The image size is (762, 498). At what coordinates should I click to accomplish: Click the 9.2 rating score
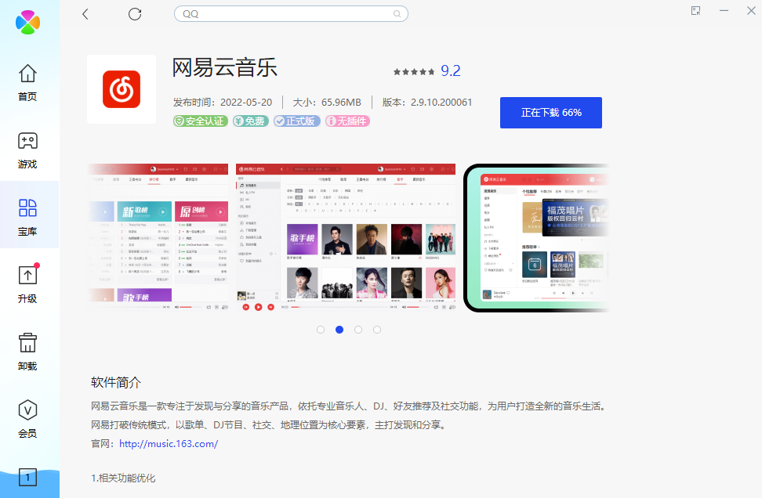pos(451,71)
